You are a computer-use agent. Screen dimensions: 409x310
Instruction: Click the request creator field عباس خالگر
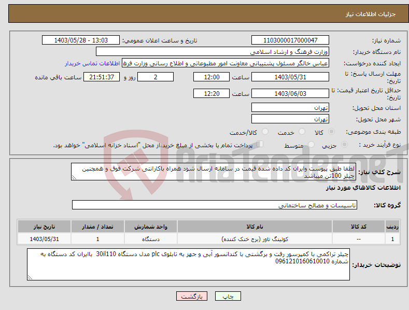click(x=225, y=63)
